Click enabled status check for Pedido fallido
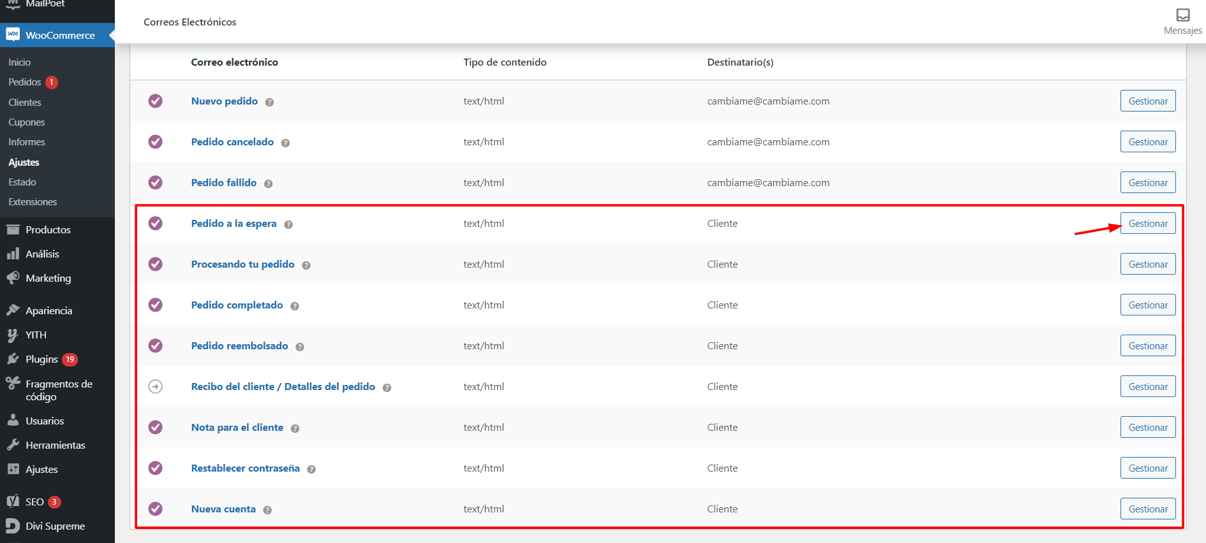Image resolution: width=1206 pixels, height=543 pixels. tap(155, 182)
